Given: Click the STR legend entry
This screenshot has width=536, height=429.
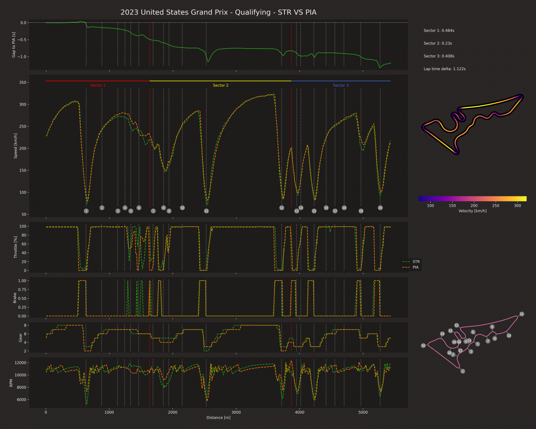Looking at the screenshot, I should point(411,262).
